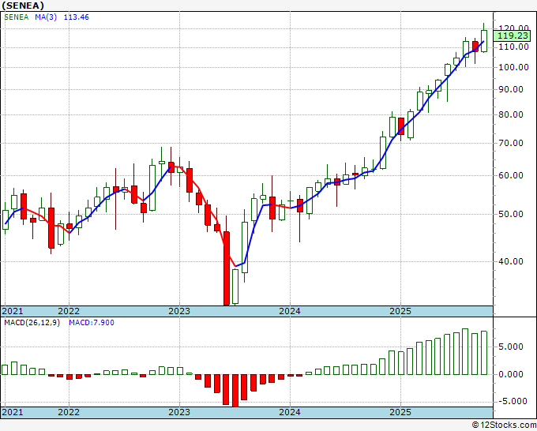Click the 2021 label on price timeline
This screenshot has width=537, height=431.
click(13, 311)
